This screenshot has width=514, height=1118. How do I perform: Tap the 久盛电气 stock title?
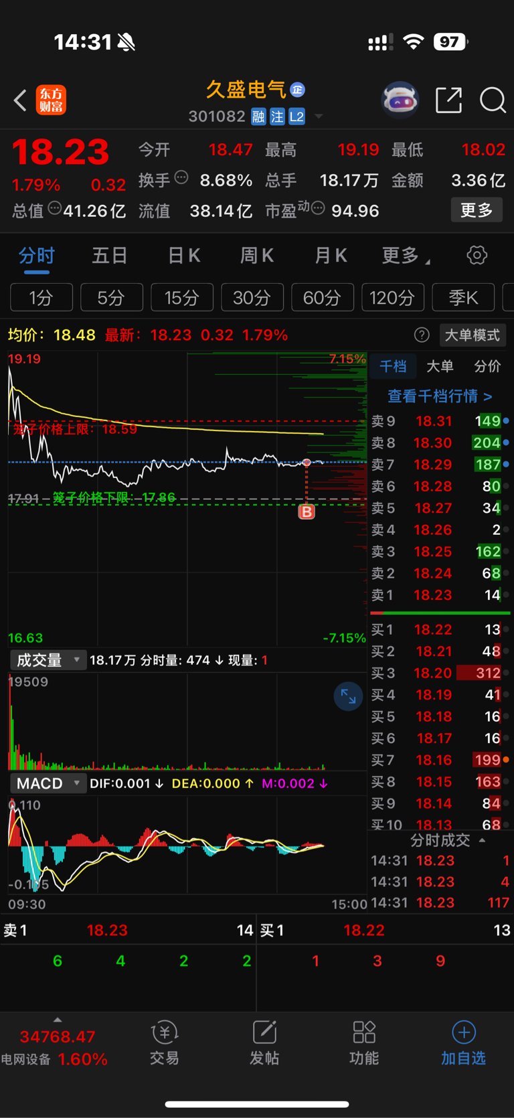pos(246,90)
